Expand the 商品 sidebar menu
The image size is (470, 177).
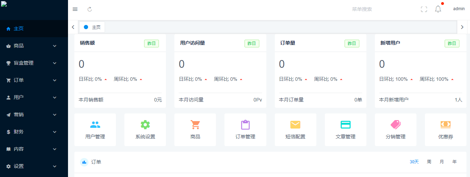[34, 46]
